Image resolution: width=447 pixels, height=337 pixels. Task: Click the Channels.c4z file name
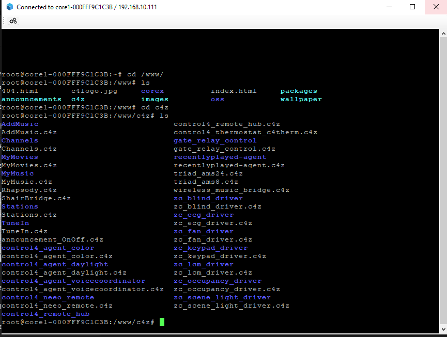click(29, 149)
